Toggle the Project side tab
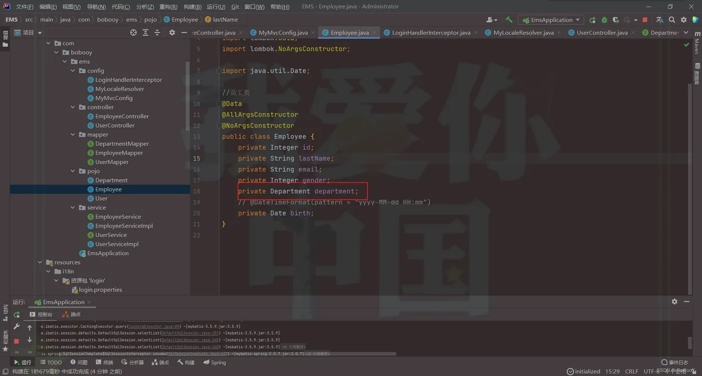Viewport: 702px width, 376px height. (x=5, y=38)
